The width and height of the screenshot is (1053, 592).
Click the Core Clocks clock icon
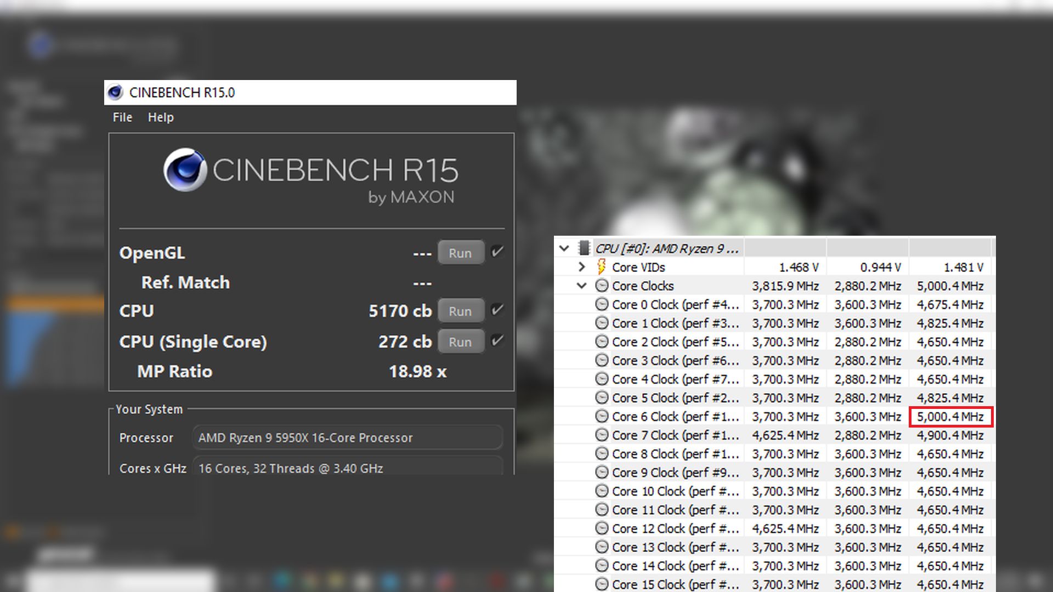[602, 286]
